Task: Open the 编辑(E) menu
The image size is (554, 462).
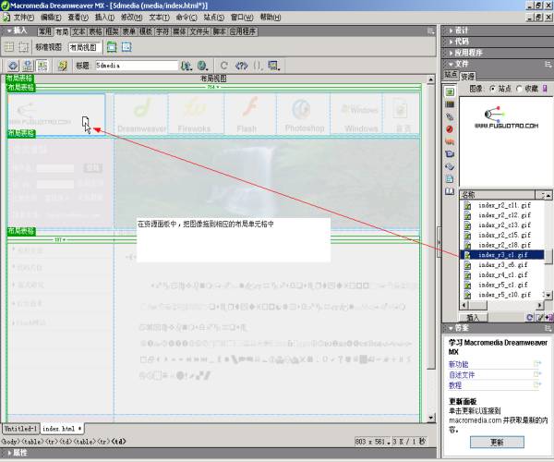Action: point(51,18)
